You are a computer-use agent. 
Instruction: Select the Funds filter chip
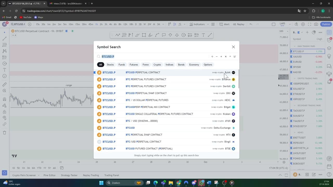click(122, 65)
